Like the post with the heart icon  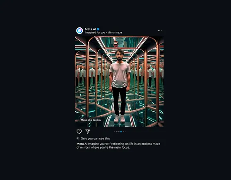click(79, 132)
